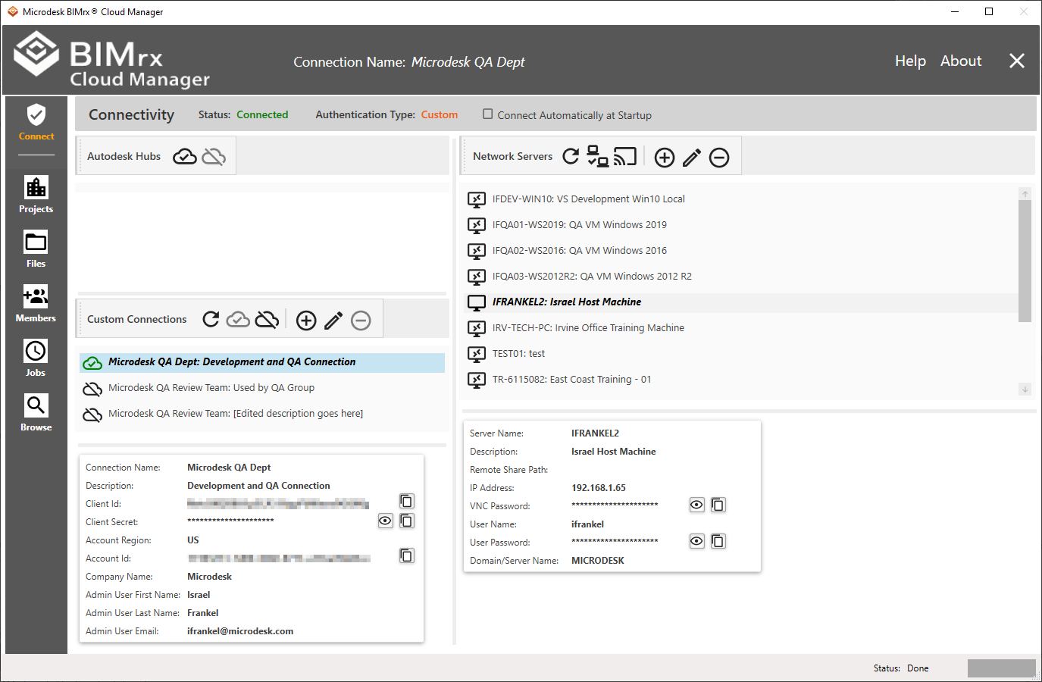Edit the selected custom connection
Image resolution: width=1042 pixels, height=682 pixels.
(333, 321)
